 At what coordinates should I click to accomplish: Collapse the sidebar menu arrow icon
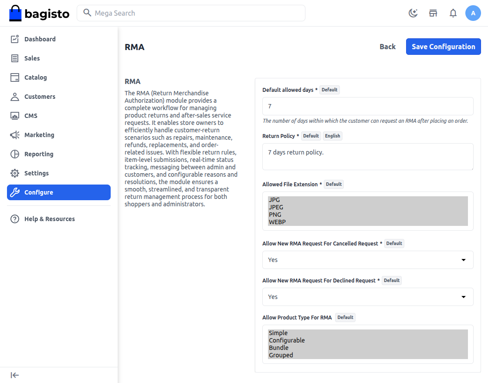tap(15, 375)
